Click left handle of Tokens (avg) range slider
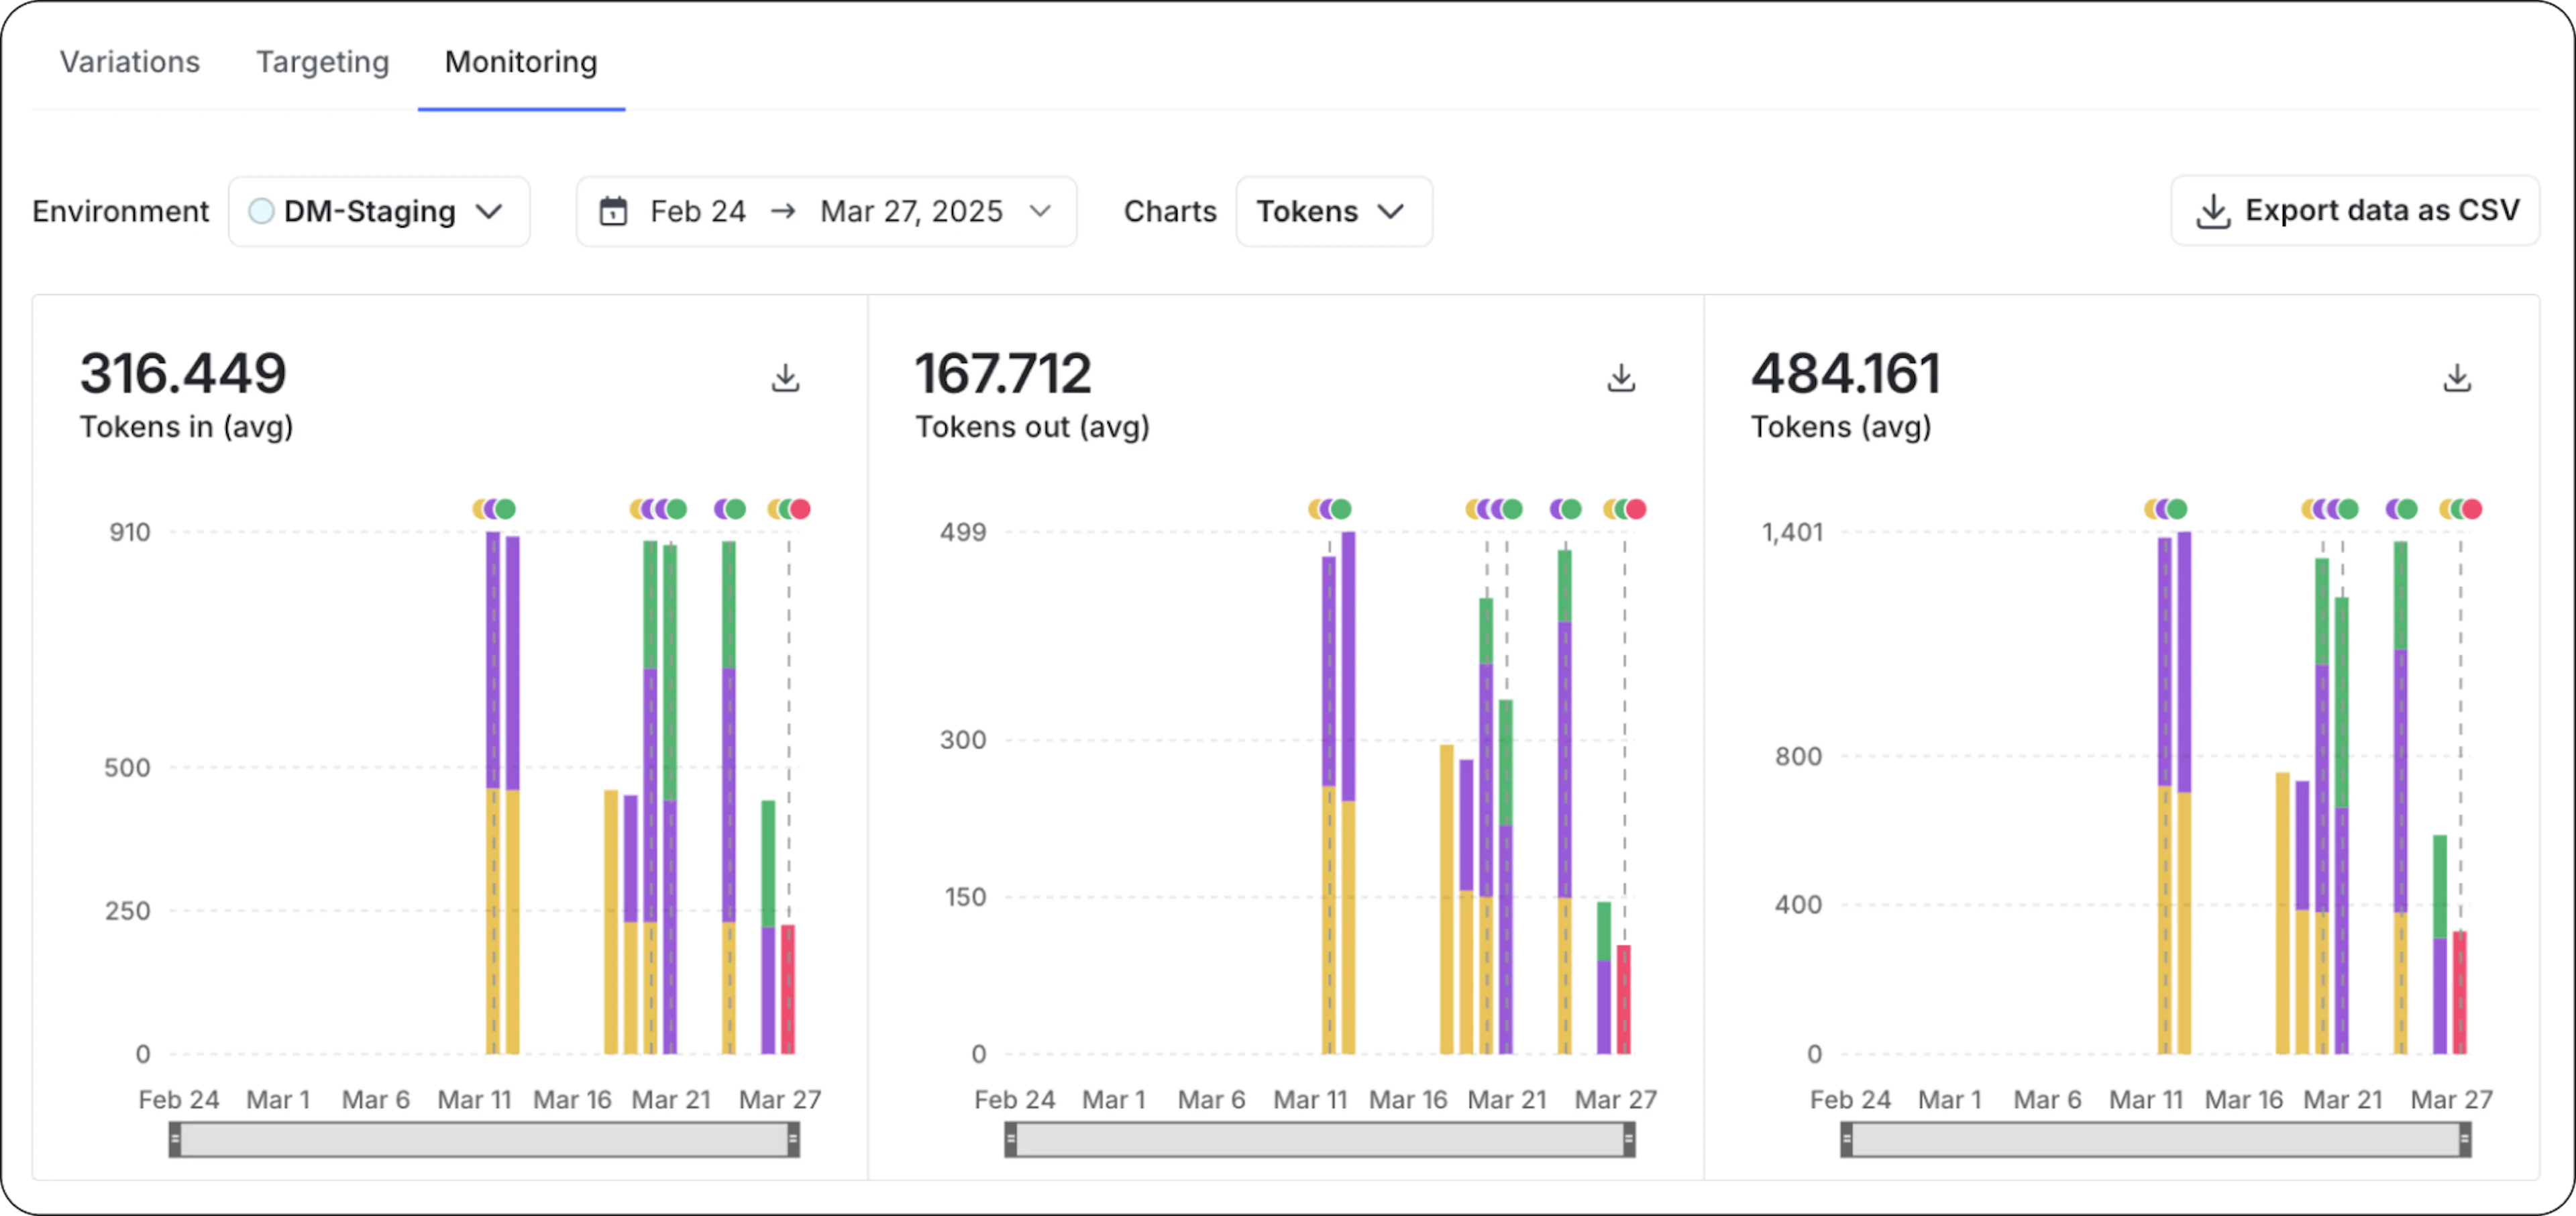This screenshot has width=2576, height=1216. click(x=1847, y=1139)
